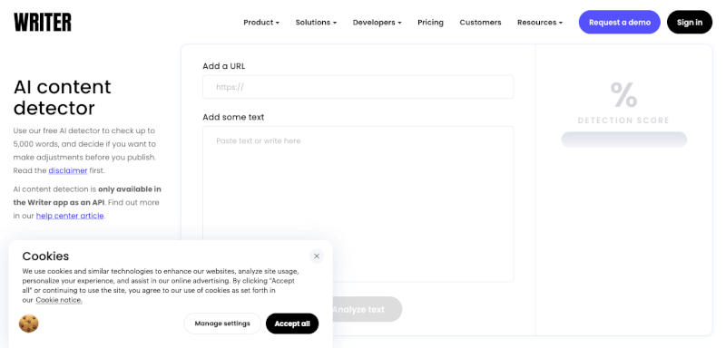The image size is (726, 348).
Task: Click the AI content detector heading
Action: click(63, 97)
